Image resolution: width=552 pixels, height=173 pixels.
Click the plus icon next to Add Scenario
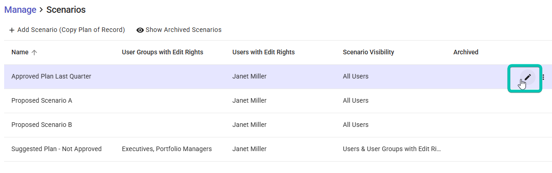[x=12, y=30]
